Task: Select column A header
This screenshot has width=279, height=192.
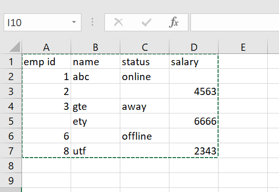Action: [x=46, y=47]
